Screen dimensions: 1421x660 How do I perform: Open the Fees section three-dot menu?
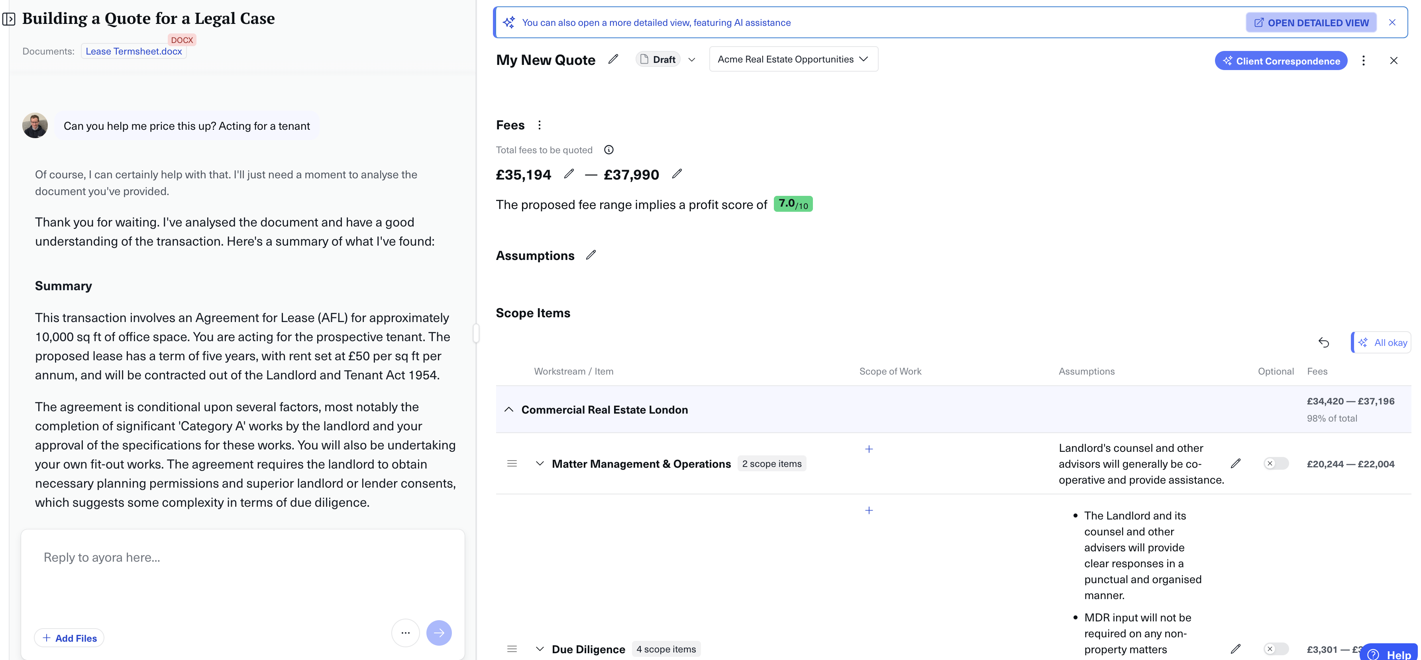pos(540,125)
